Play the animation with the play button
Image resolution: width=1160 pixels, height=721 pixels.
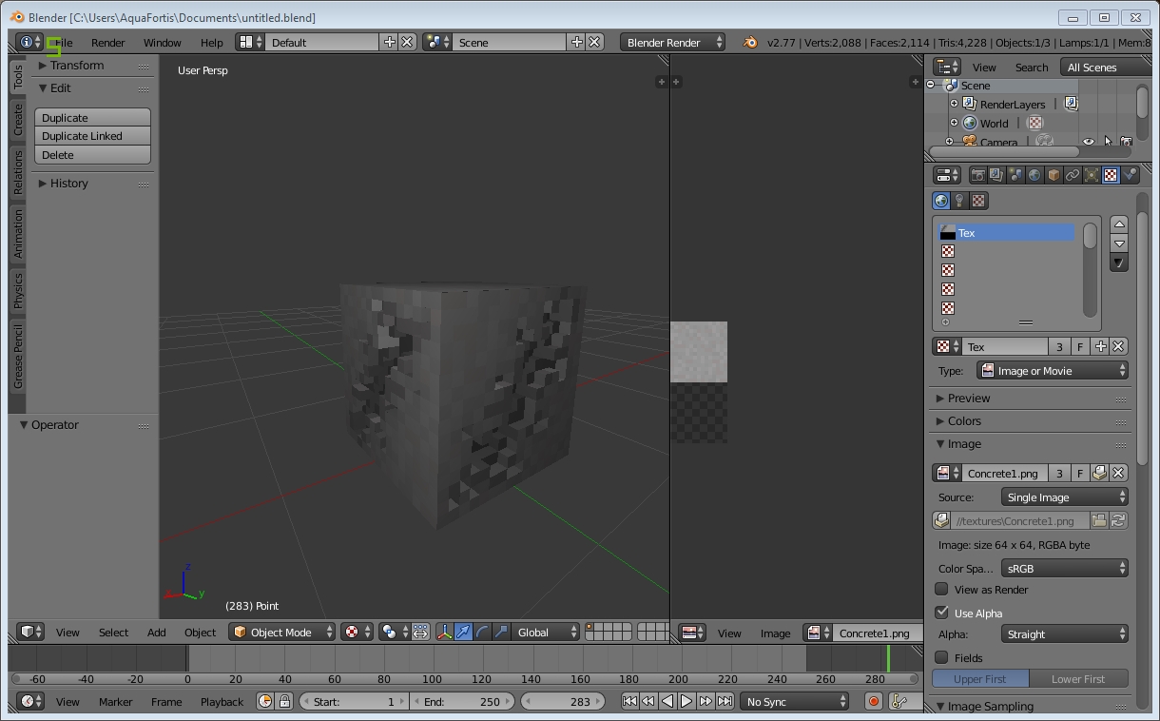point(687,701)
